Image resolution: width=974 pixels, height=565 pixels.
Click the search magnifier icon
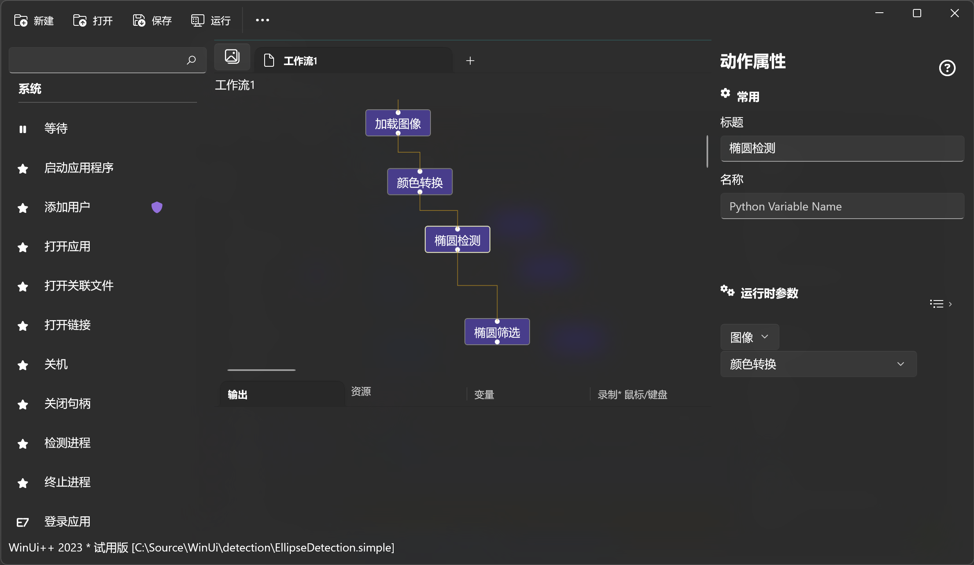(191, 60)
